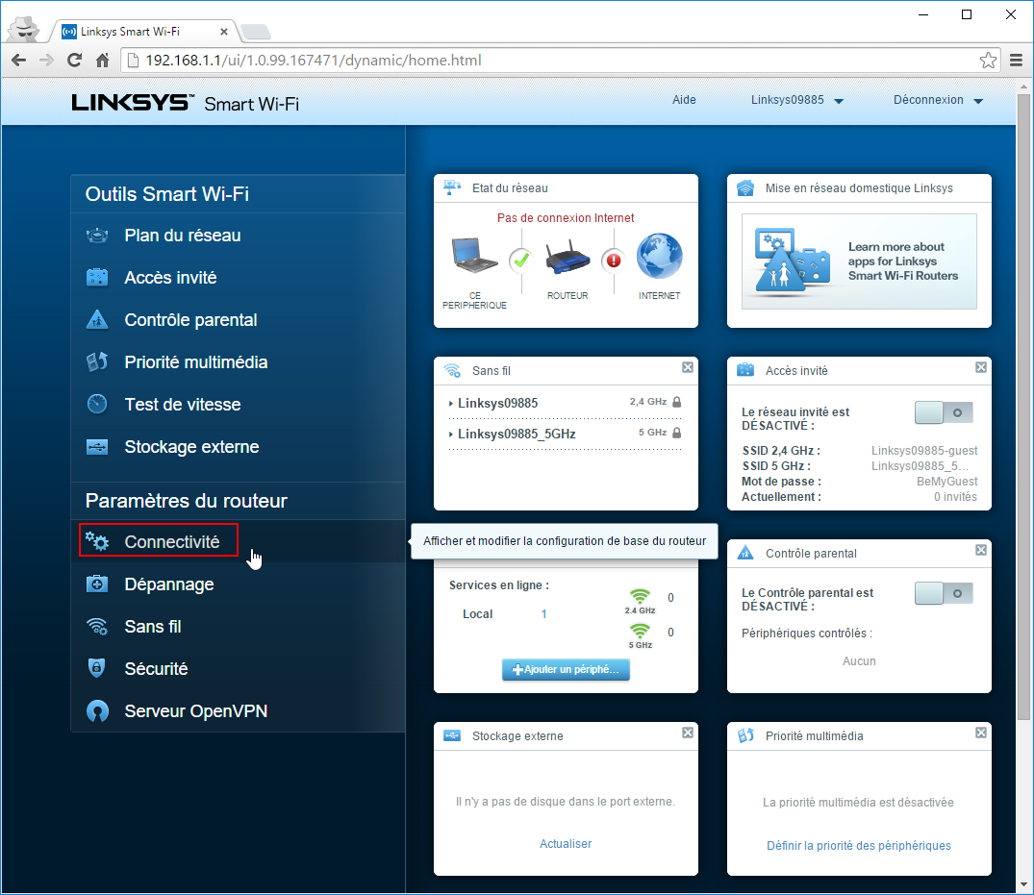The image size is (1034, 895).
Task: Click the Serveur OpenVPN icon
Action: (97, 711)
